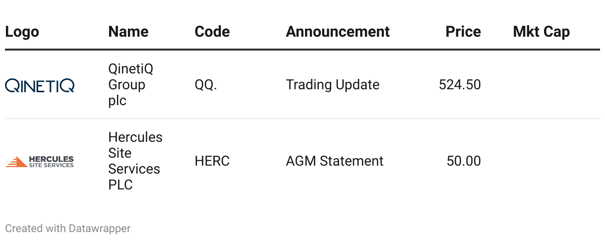Viewport: 605px width, 240px height.
Task: Open Hercules Site Services PLC name cell
Action: point(135,161)
